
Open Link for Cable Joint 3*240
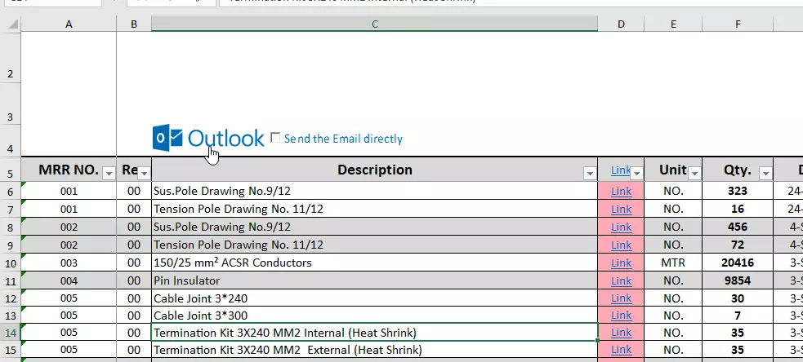click(621, 298)
